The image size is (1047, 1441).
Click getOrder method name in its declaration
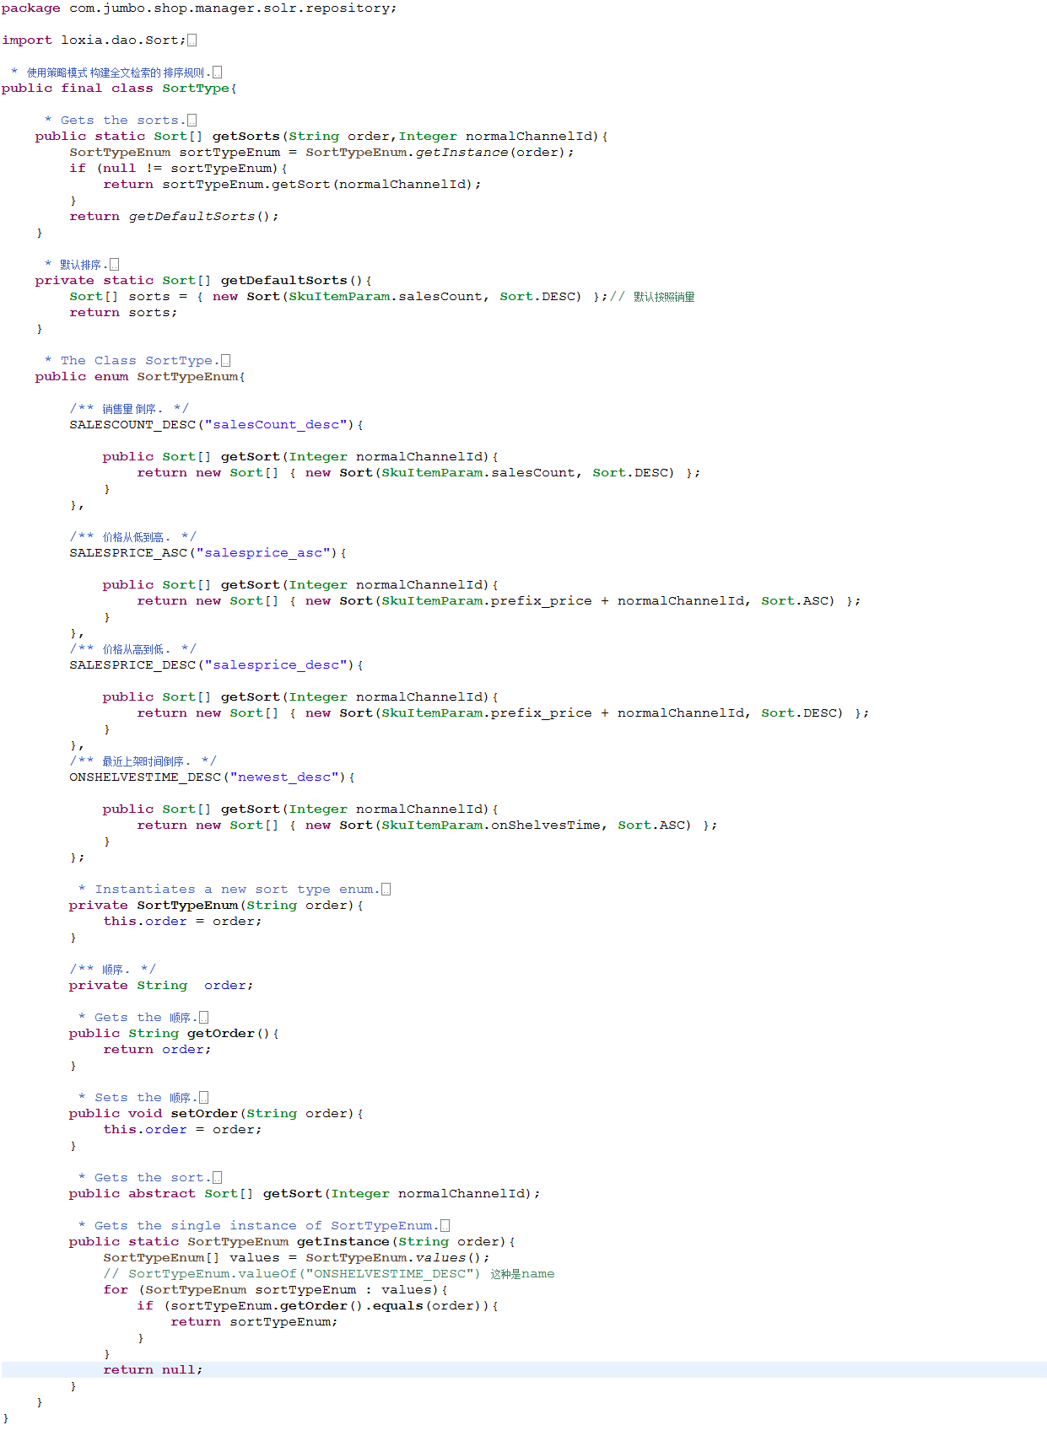point(220,1034)
